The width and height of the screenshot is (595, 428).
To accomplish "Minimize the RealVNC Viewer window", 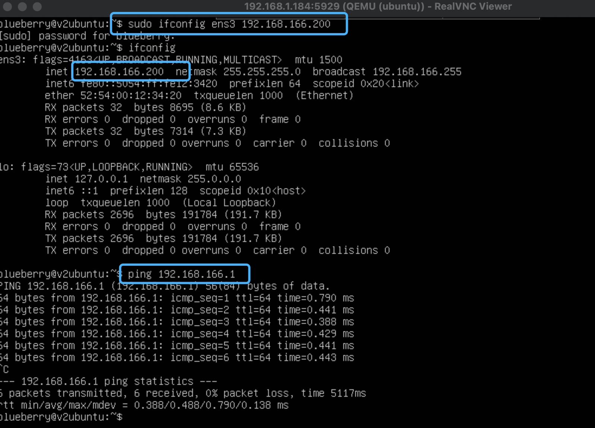I will [22, 6].
